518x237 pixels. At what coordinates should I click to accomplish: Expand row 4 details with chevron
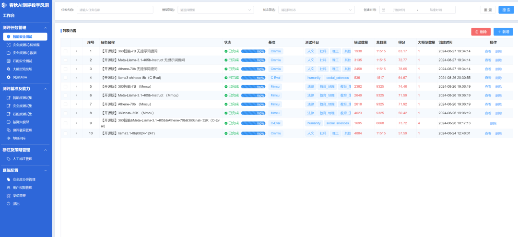pos(76,78)
